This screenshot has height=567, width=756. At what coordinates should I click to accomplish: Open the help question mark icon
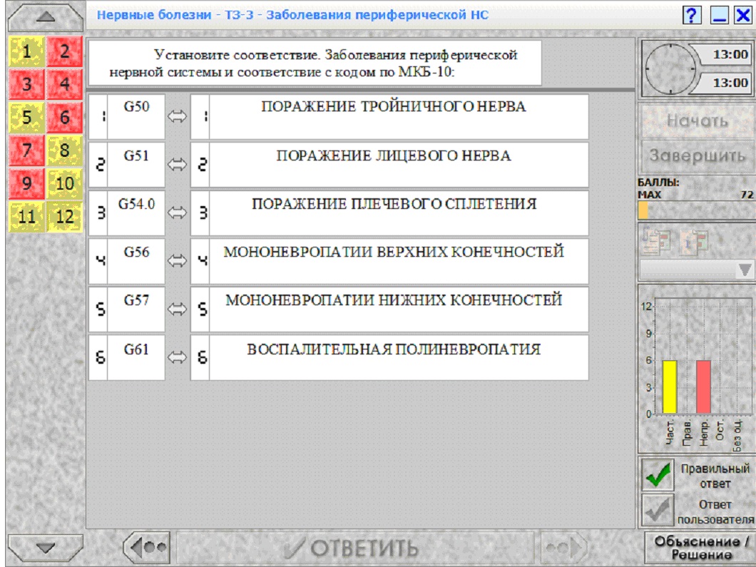tap(692, 16)
